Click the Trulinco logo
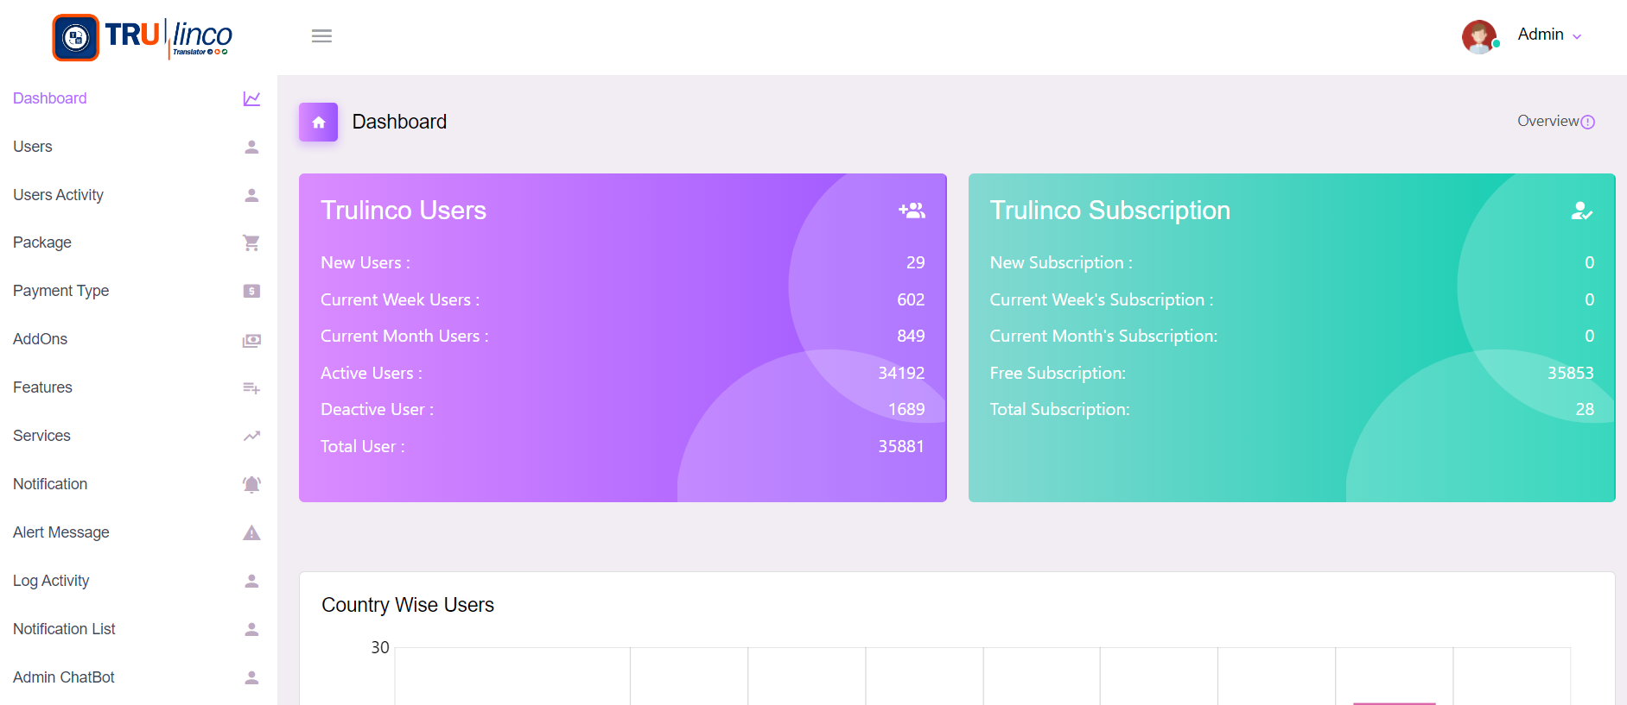The height and width of the screenshot is (705, 1627). click(143, 37)
